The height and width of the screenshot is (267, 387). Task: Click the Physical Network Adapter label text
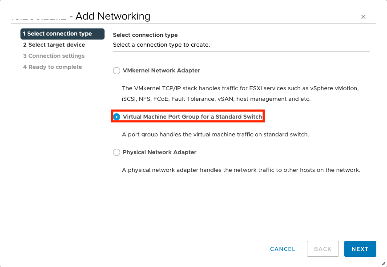(160, 152)
